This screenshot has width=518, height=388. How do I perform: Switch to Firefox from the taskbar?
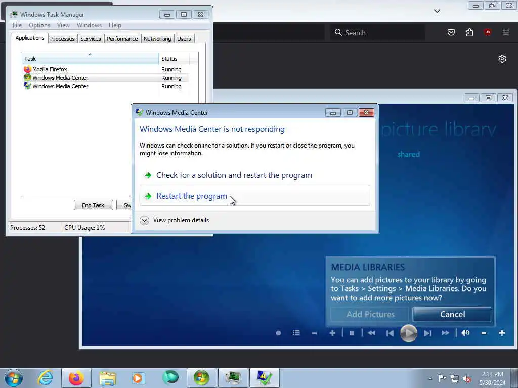coord(76,378)
